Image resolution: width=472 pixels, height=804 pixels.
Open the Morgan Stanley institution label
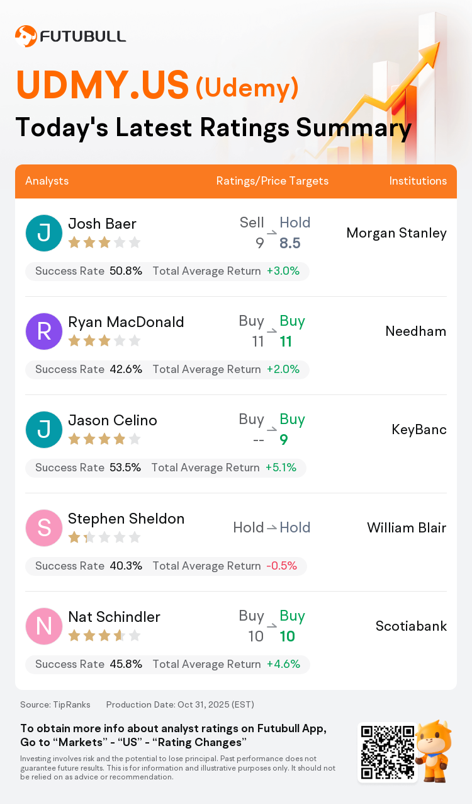tap(396, 233)
